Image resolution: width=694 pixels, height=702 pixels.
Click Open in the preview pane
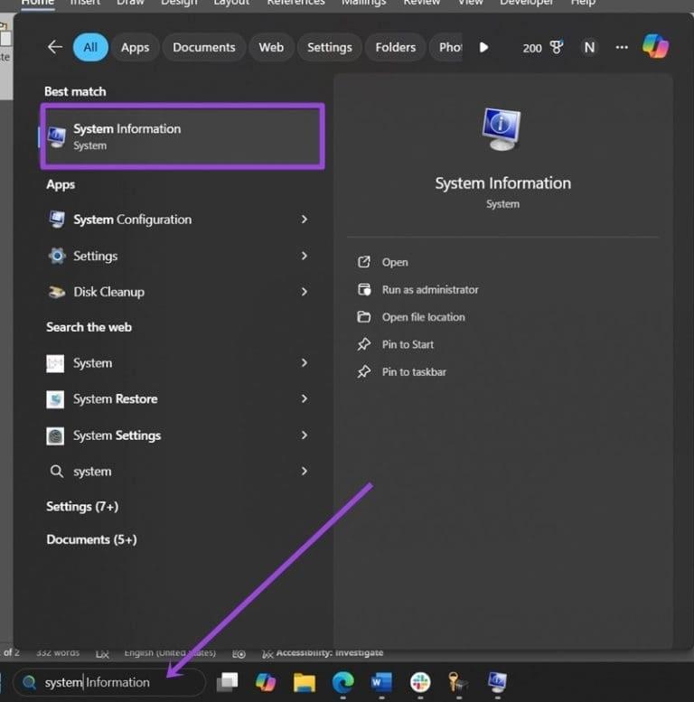coord(395,262)
